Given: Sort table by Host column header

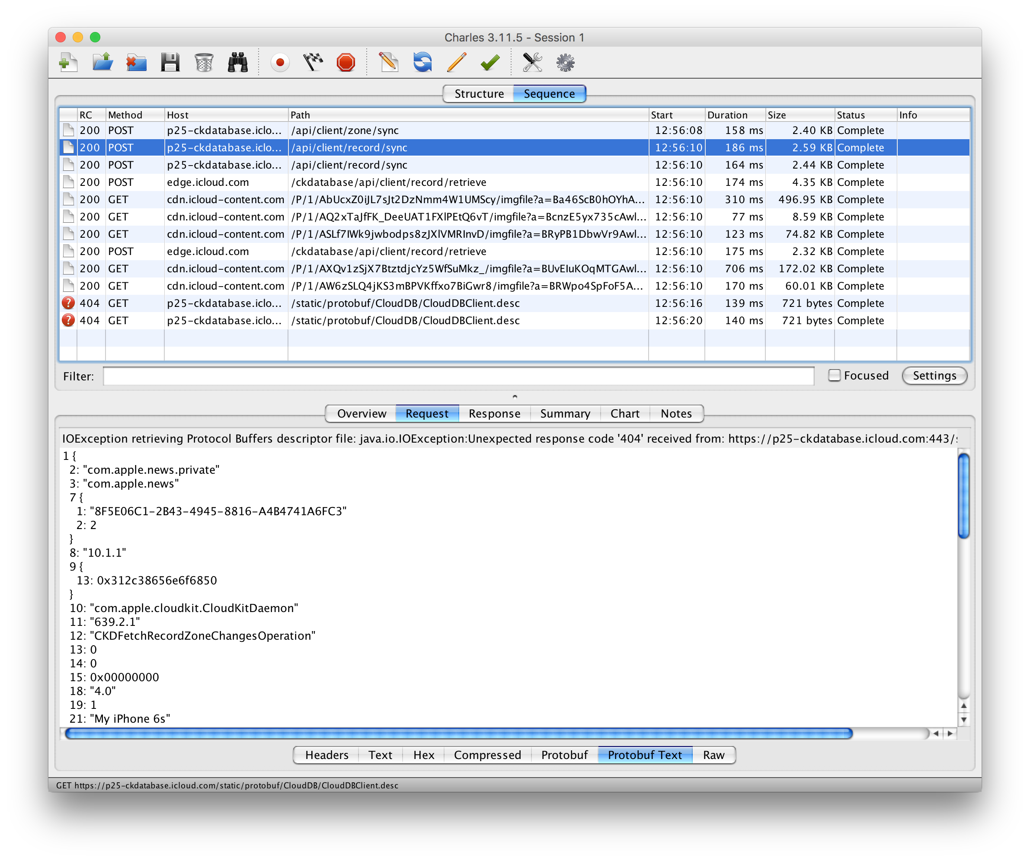Looking at the screenshot, I should pyautogui.click(x=226, y=115).
